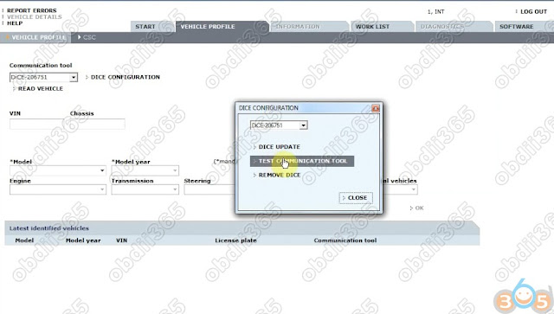This screenshot has width=554, height=314.
Task: Select the VEHICLE PROFILE sub-tab
Action: point(36,37)
